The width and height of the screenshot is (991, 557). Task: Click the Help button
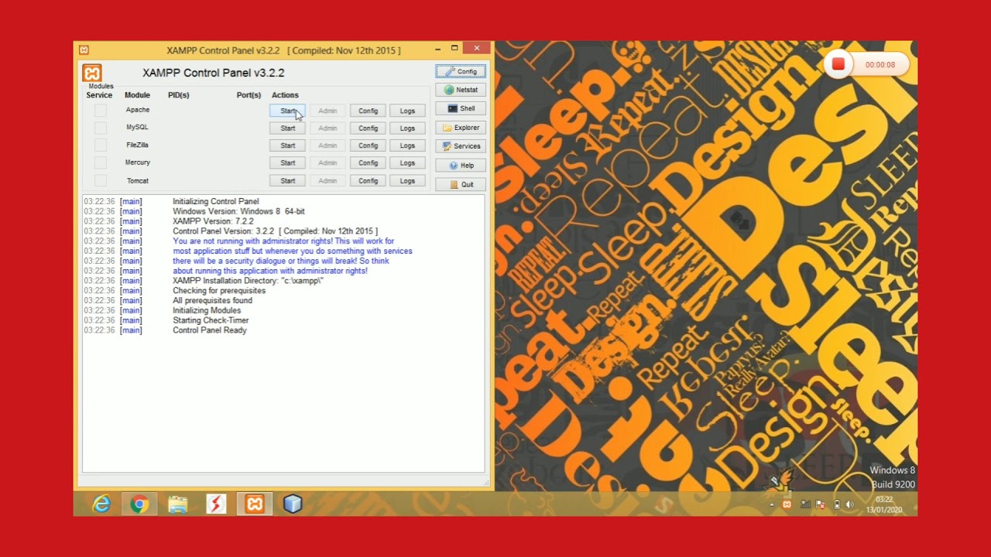[461, 166]
